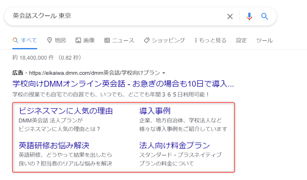Submit search using the magnifying glass icon
This screenshot has width=307, height=180.
click(x=264, y=16)
